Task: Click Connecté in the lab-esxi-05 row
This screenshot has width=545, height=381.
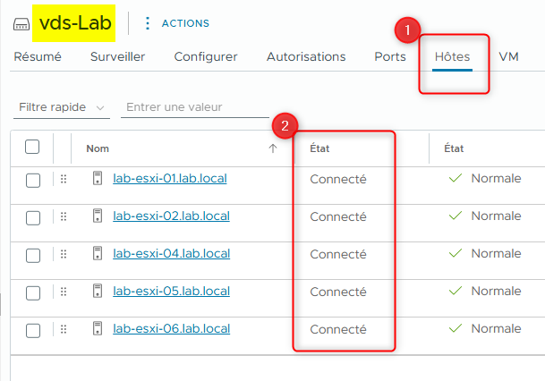Action: pyautogui.click(x=338, y=292)
